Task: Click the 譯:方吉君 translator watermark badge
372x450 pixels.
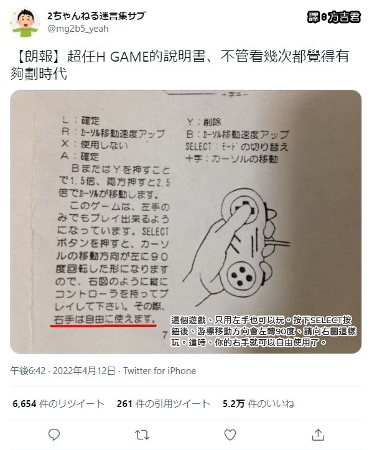Action: click(334, 17)
